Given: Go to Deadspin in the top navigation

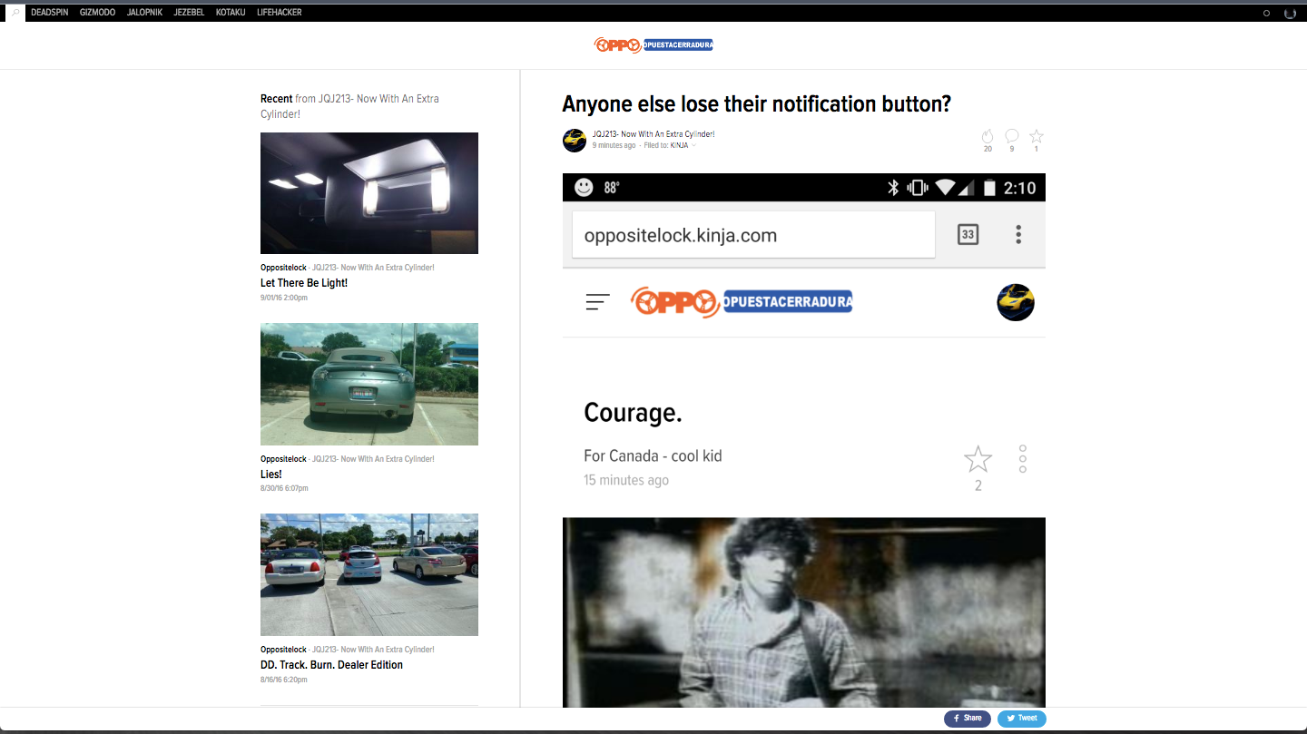Looking at the screenshot, I should (49, 13).
